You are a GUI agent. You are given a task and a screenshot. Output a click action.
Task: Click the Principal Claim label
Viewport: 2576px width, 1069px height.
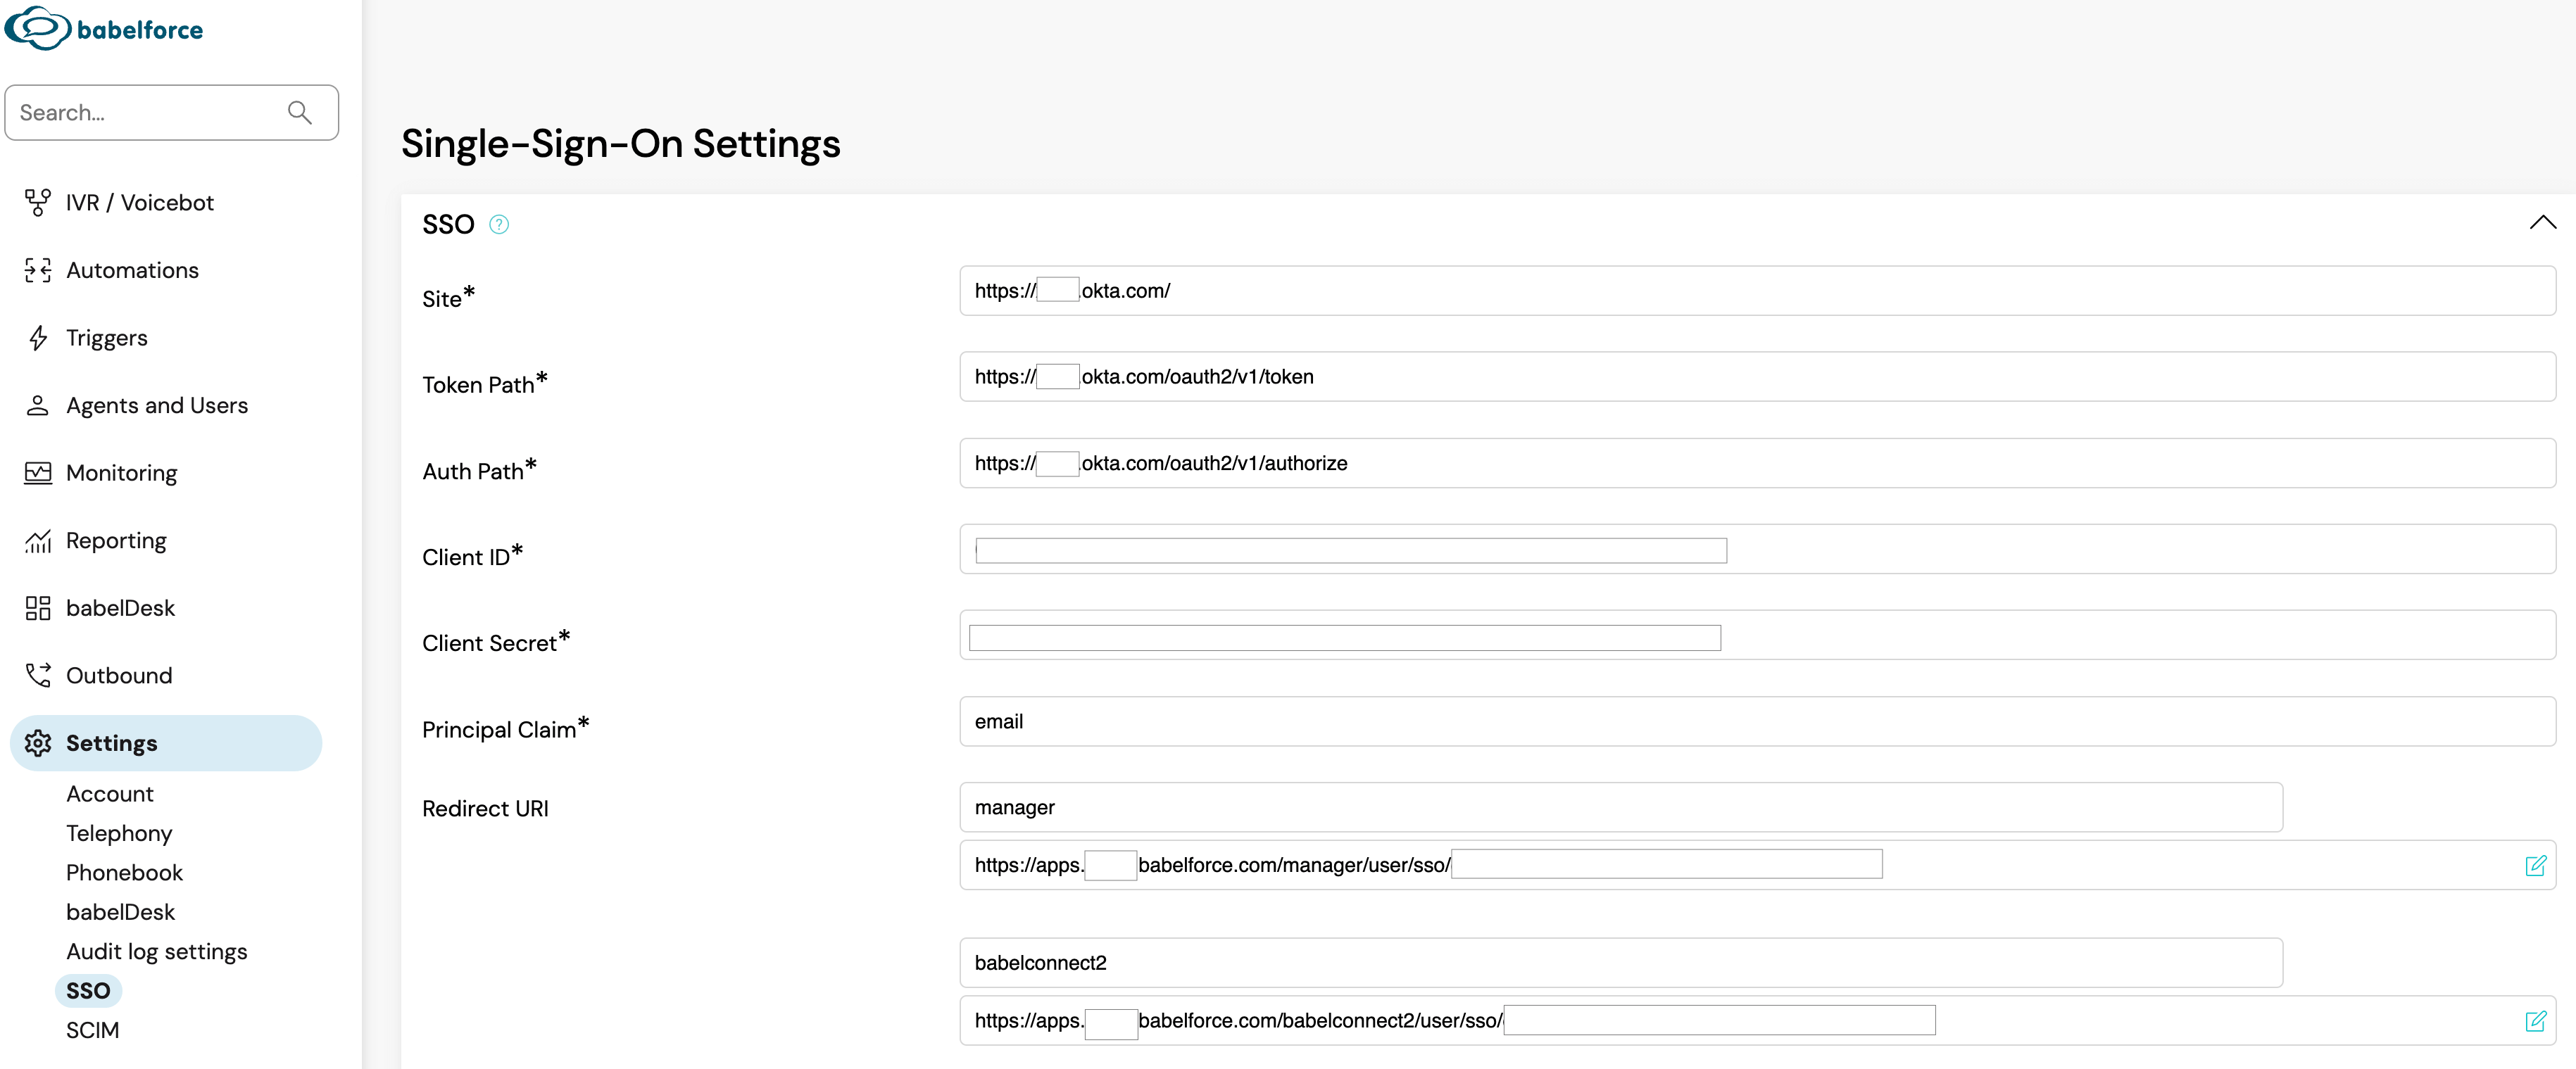[x=506, y=729]
